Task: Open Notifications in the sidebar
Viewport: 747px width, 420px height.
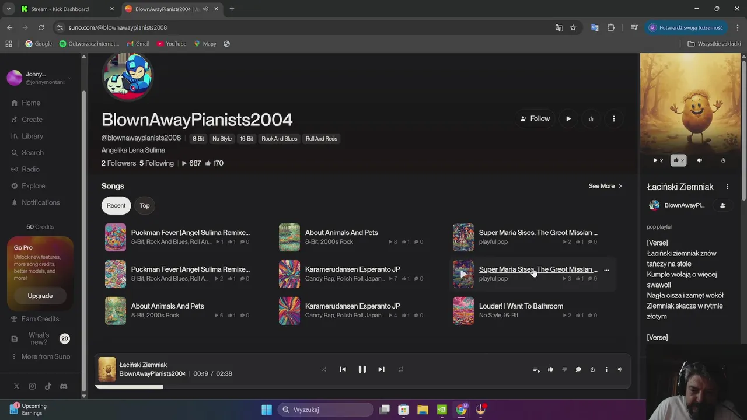Action: tap(36, 202)
